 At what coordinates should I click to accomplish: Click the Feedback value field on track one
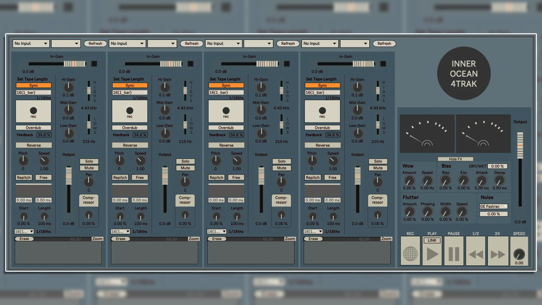click(43, 135)
